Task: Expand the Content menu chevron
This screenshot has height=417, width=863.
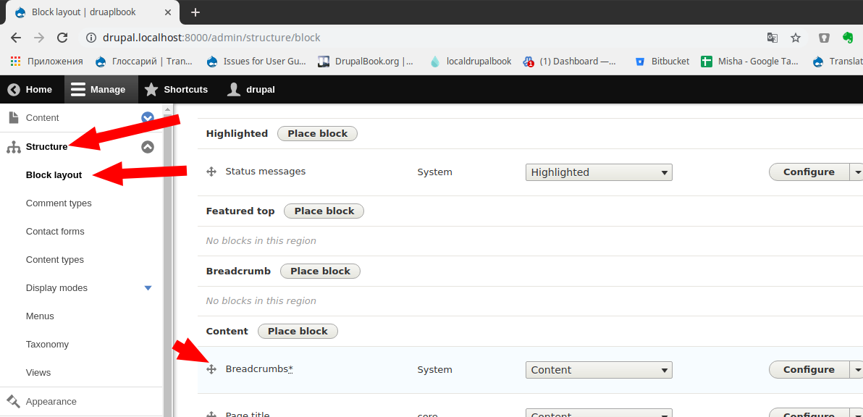Action: point(148,118)
